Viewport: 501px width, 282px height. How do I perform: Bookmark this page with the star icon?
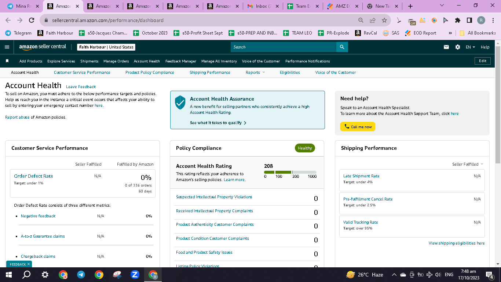[x=384, y=20]
